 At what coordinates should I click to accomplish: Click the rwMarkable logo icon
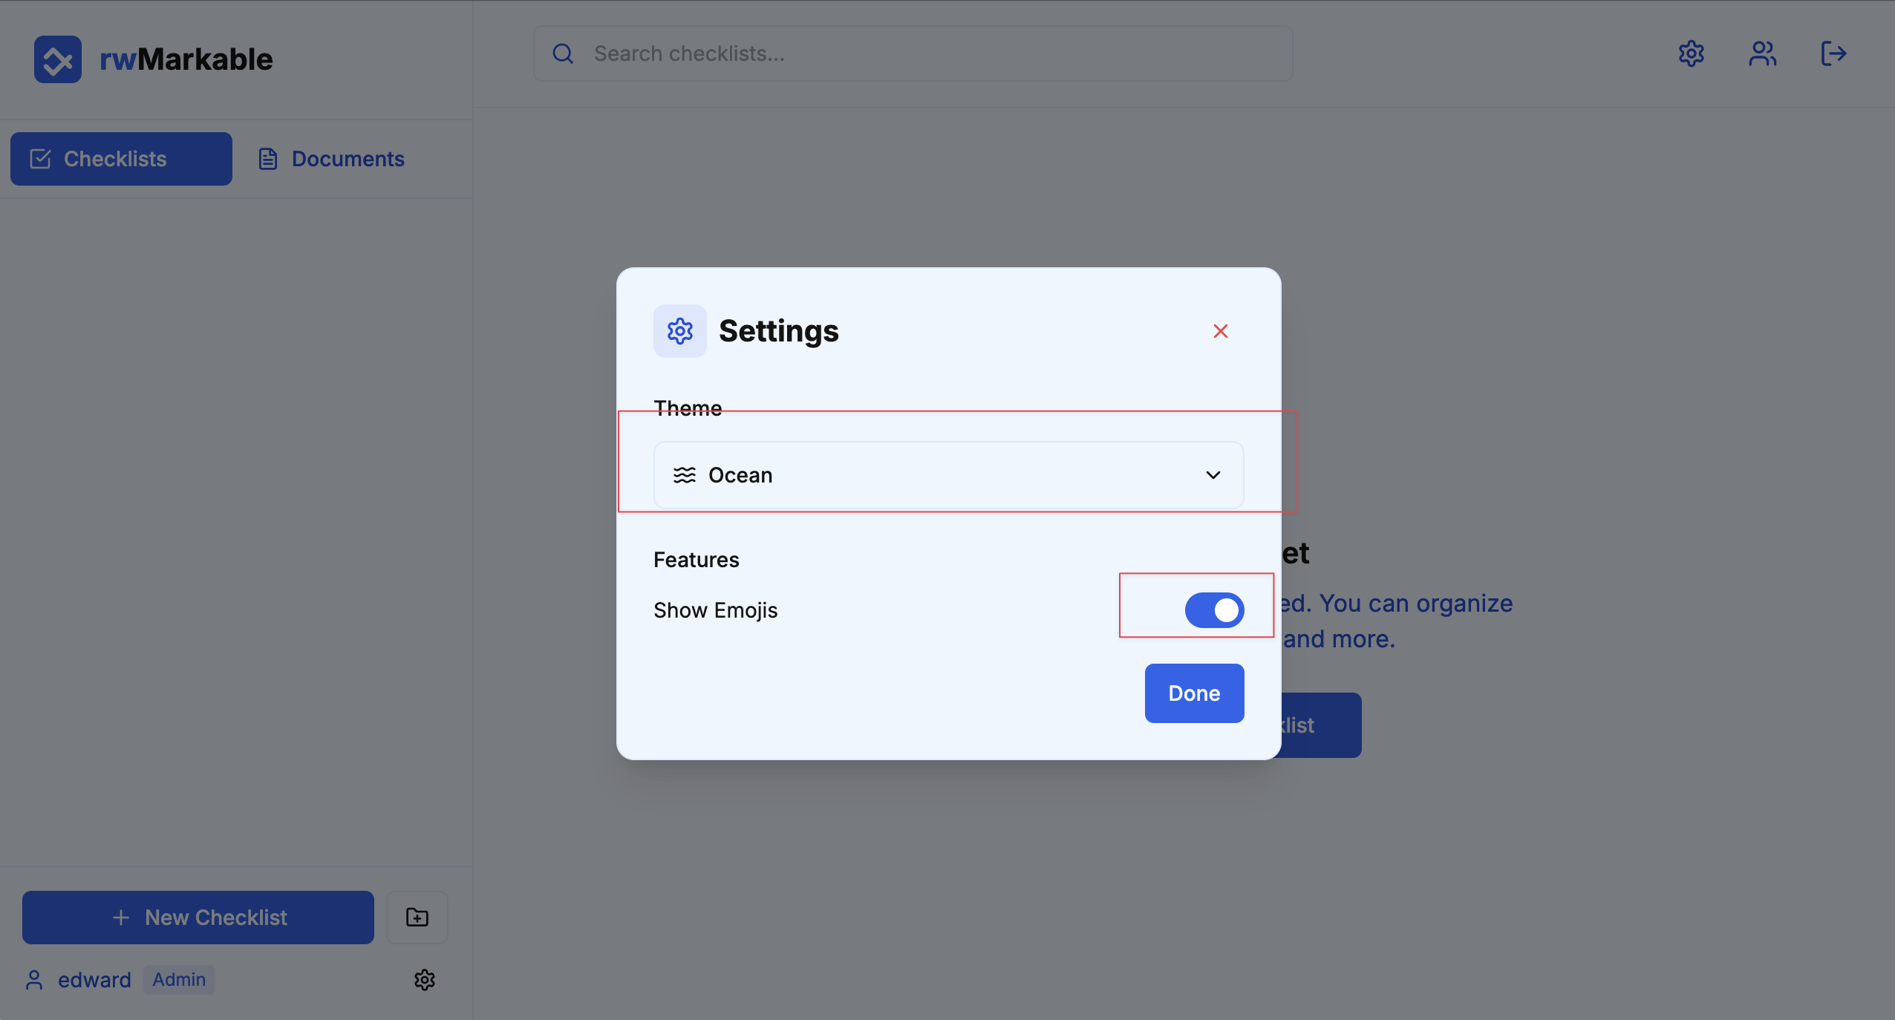[x=58, y=59]
